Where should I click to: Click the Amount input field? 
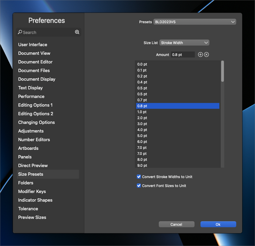pyautogui.click(x=183, y=55)
